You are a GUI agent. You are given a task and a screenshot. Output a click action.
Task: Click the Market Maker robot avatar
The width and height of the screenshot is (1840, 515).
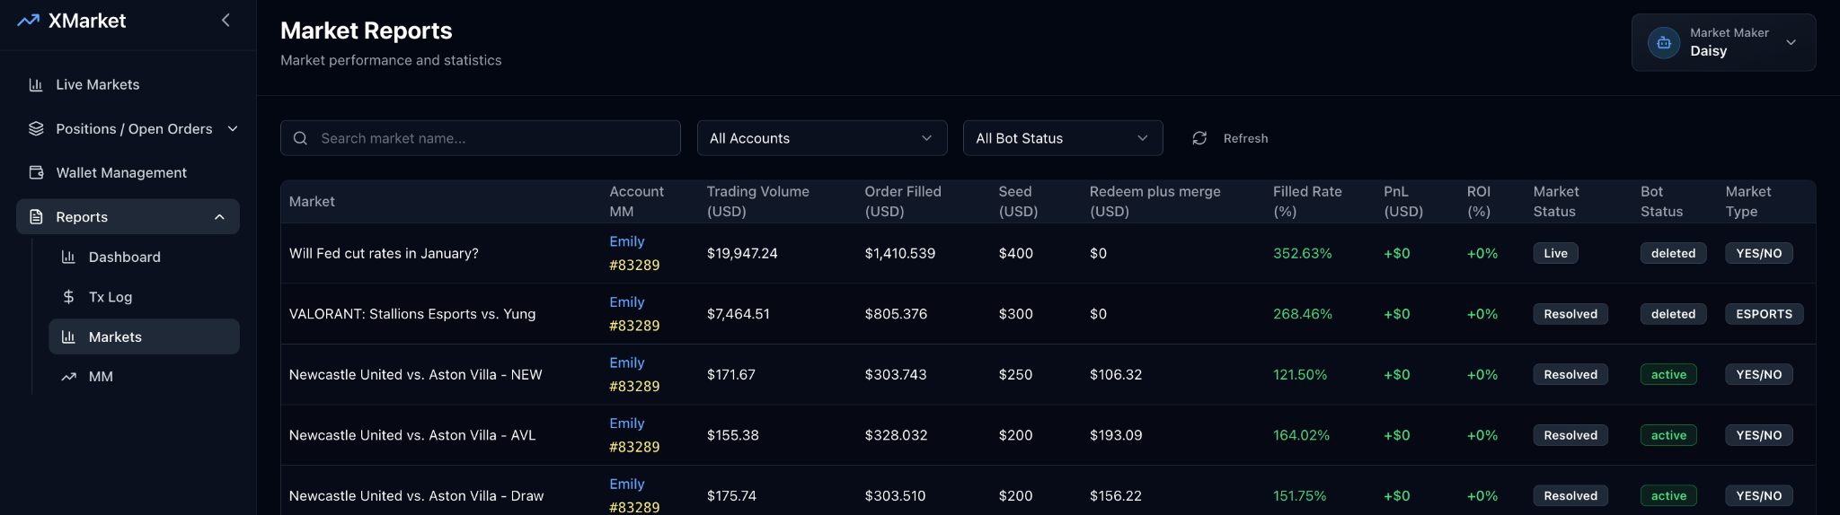pos(1663,42)
